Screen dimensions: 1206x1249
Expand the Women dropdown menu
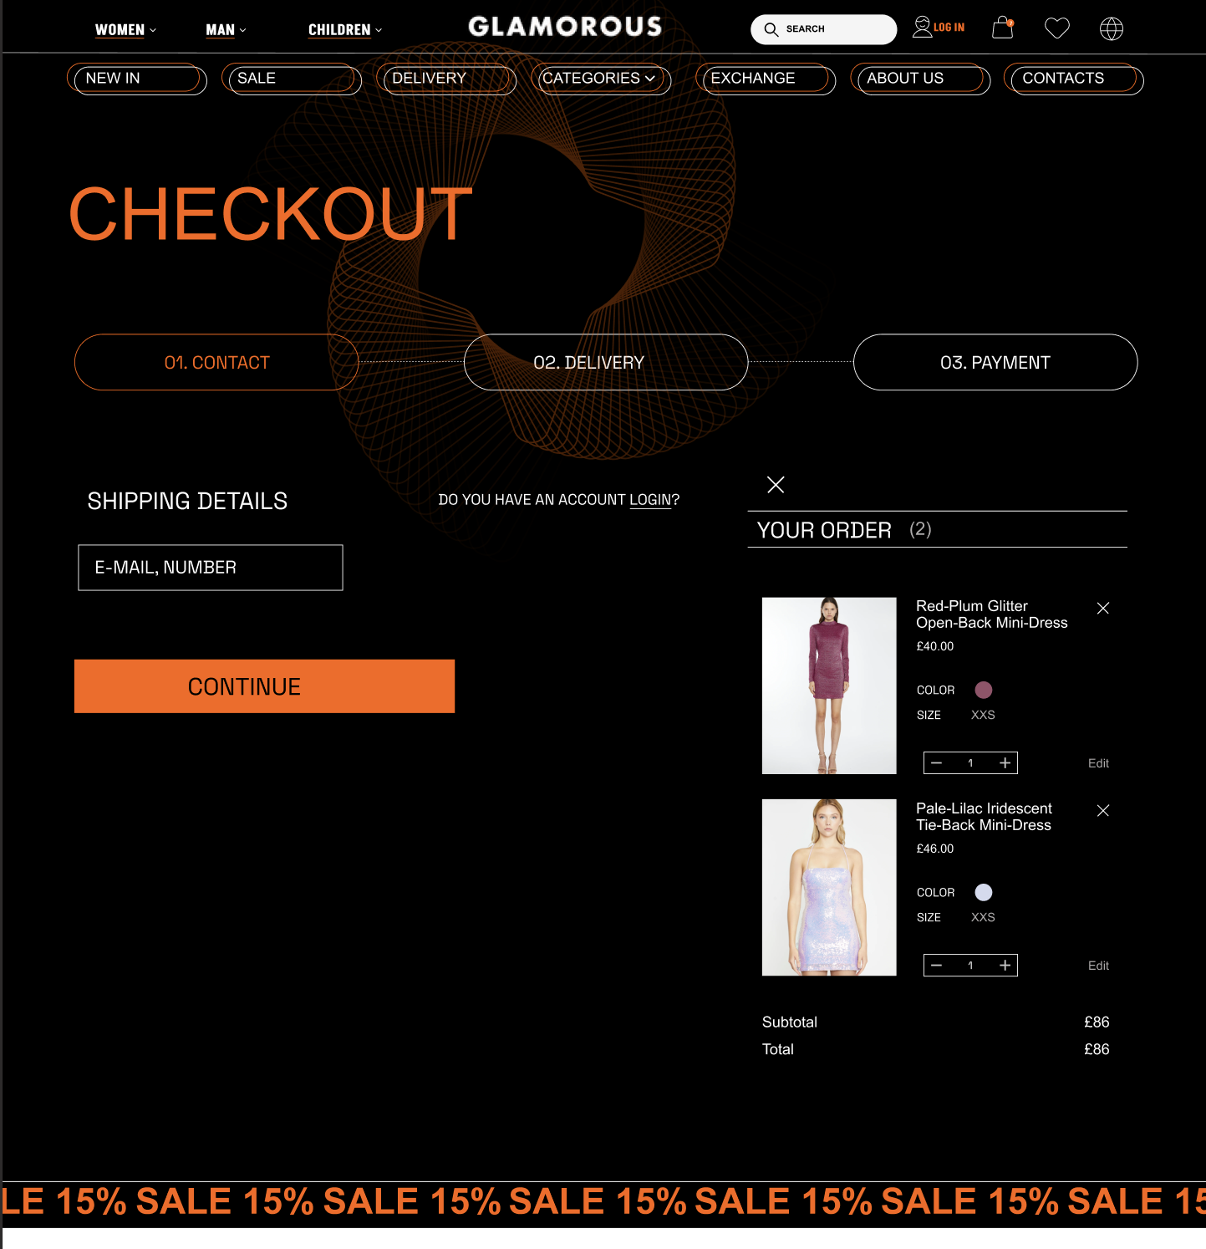125,30
